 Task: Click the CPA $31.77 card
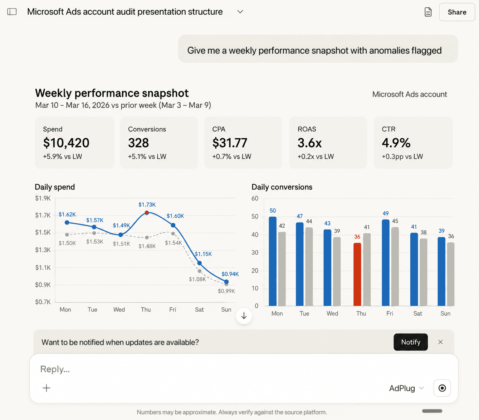pos(243,143)
